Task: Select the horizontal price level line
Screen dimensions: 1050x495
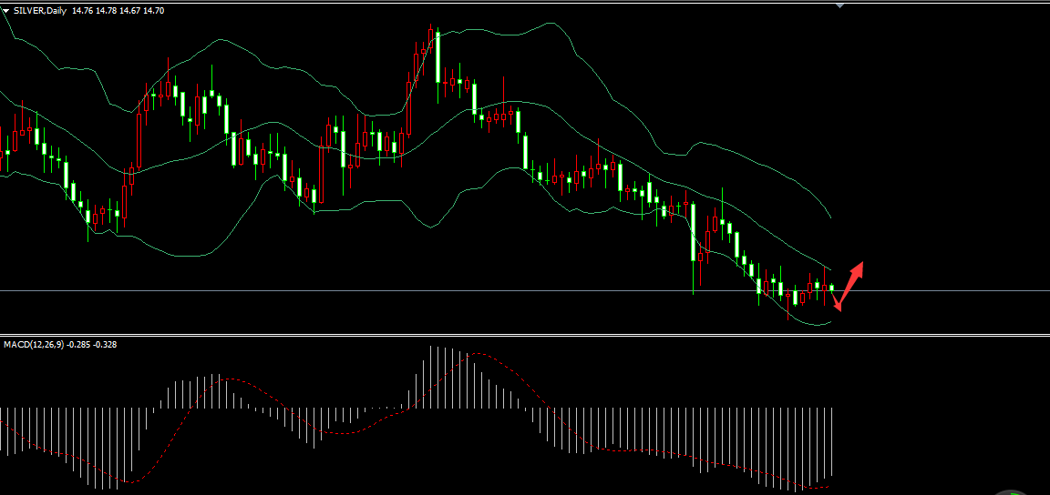Action: tap(525, 290)
